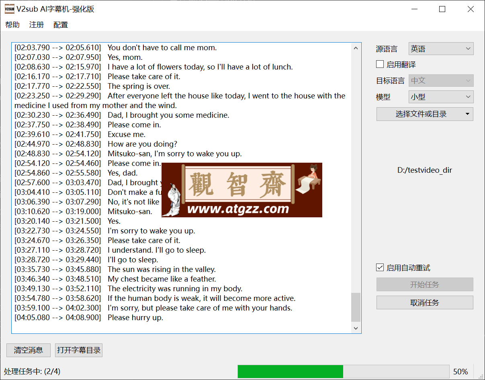Open the 配置 menu
485x380 pixels.
pos(61,25)
